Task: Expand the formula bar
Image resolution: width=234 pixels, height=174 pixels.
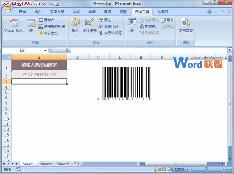Action: [230, 50]
